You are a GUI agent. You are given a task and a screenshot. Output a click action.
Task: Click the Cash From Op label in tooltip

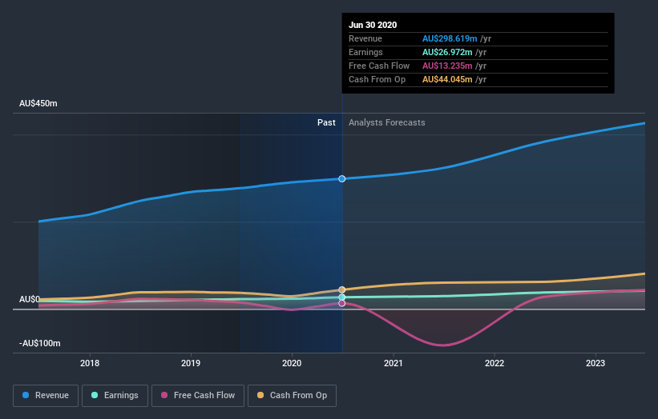pyautogui.click(x=377, y=79)
